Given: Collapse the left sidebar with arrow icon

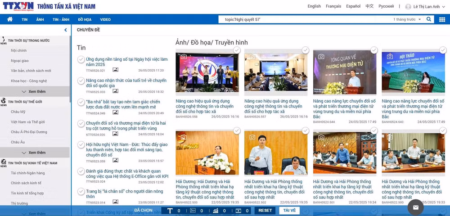Looking at the screenshot, I should (x=66, y=30).
